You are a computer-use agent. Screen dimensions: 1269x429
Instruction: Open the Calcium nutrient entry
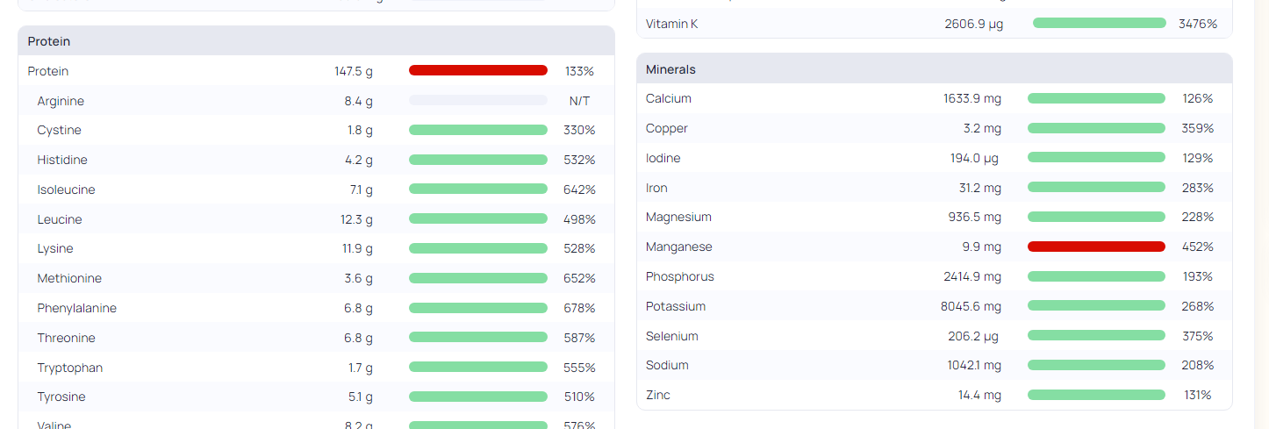point(934,98)
